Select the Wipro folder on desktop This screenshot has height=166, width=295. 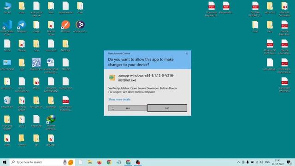36,83
